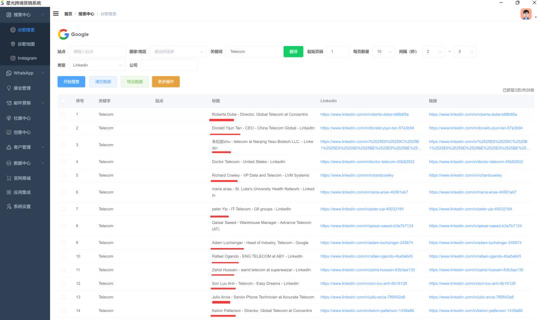This screenshot has width=541, height=320.
Task: Click the official mall shopping cart icon
Action: click(9, 178)
